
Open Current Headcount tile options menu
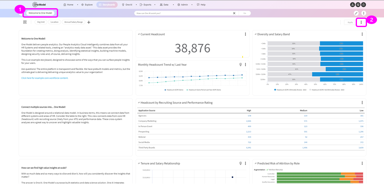click(x=245, y=34)
